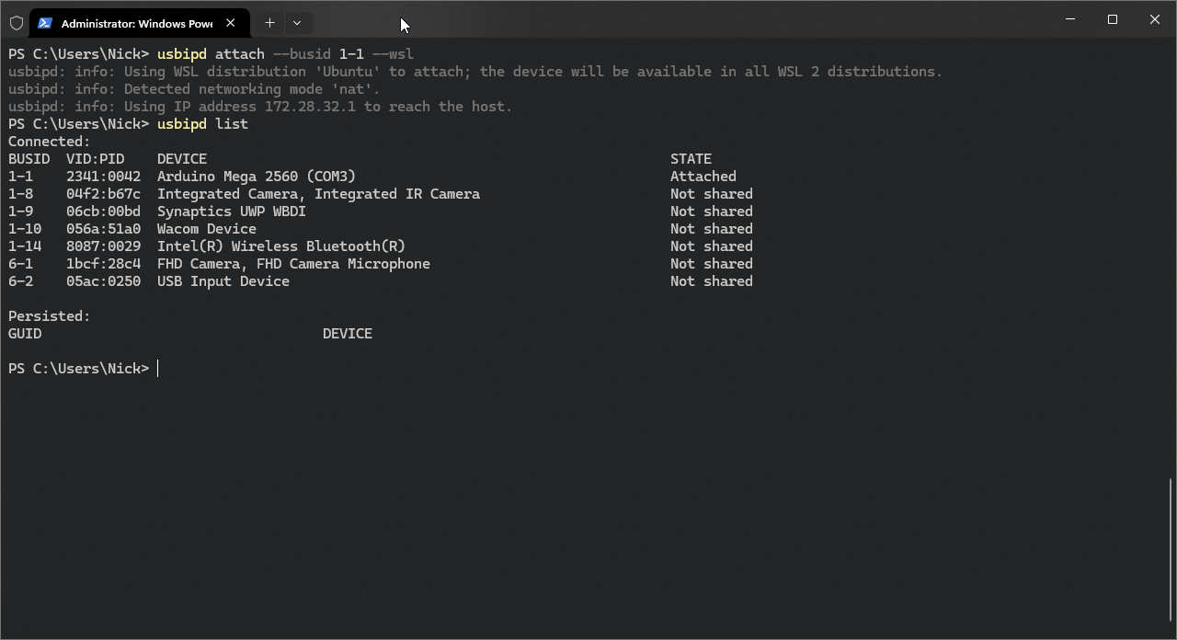The width and height of the screenshot is (1177, 640).
Task: Click 'FHD Camera, FHD Camera Microphone' device
Action: point(293,264)
